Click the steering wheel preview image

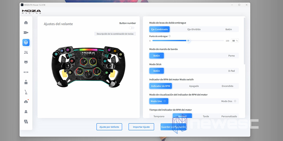pyautogui.click(x=88, y=67)
